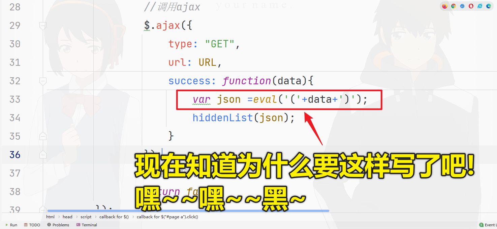Viewport: 497px width, 229px height.
Task: Open the Terminal tool window
Action: [x=87, y=225]
